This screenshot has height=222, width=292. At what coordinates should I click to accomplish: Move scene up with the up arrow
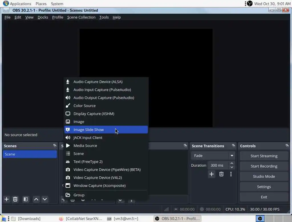[36, 199]
